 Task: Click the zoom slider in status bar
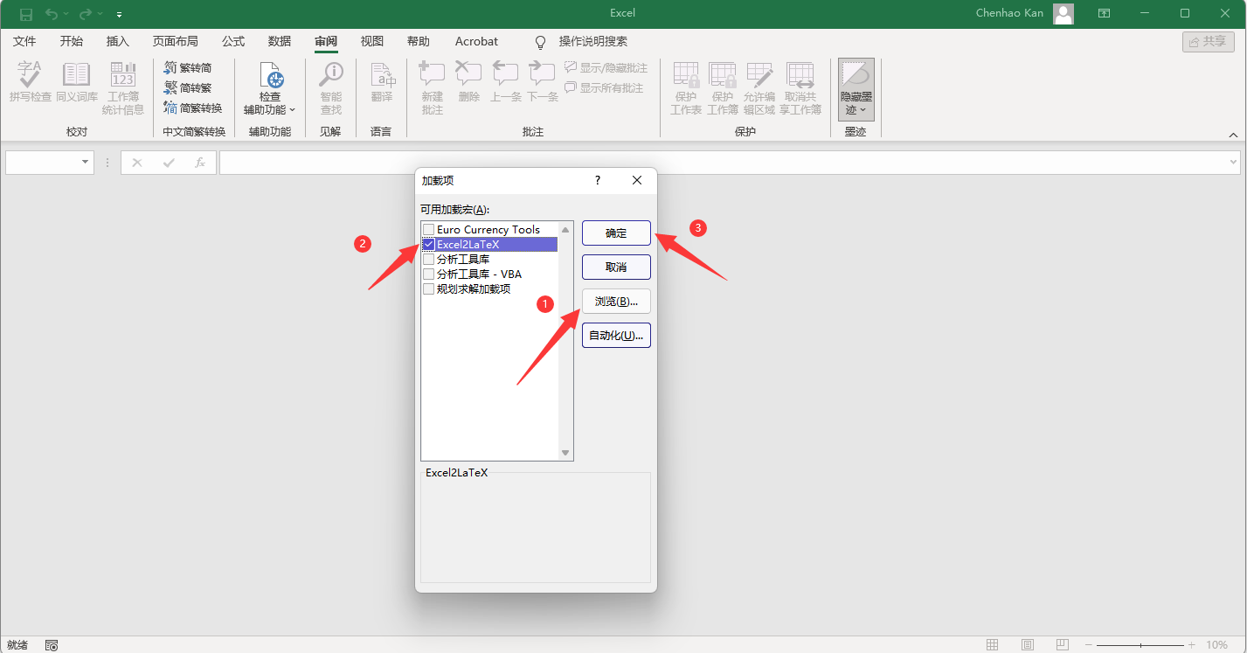click(1140, 645)
